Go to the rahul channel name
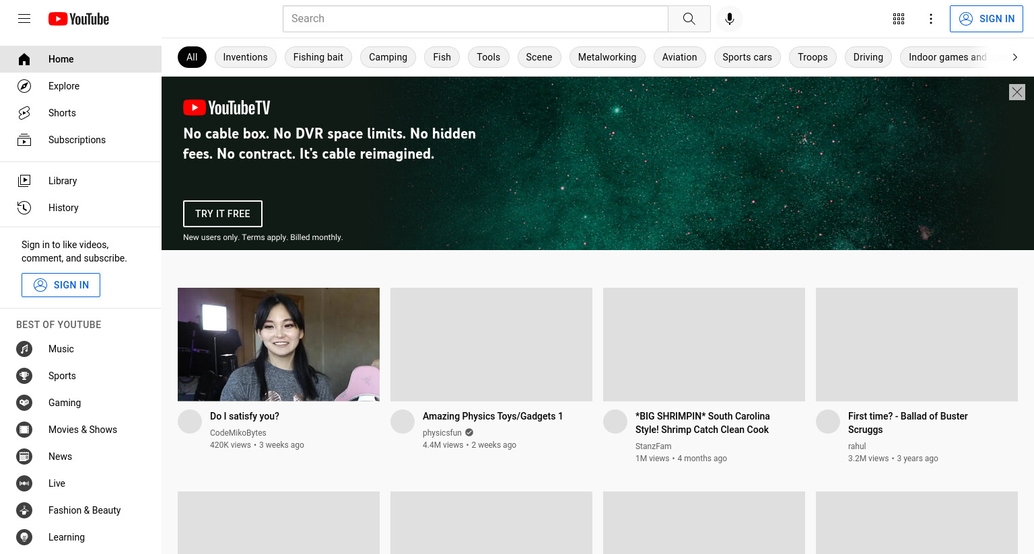1034x554 pixels. click(x=857, y=446)
